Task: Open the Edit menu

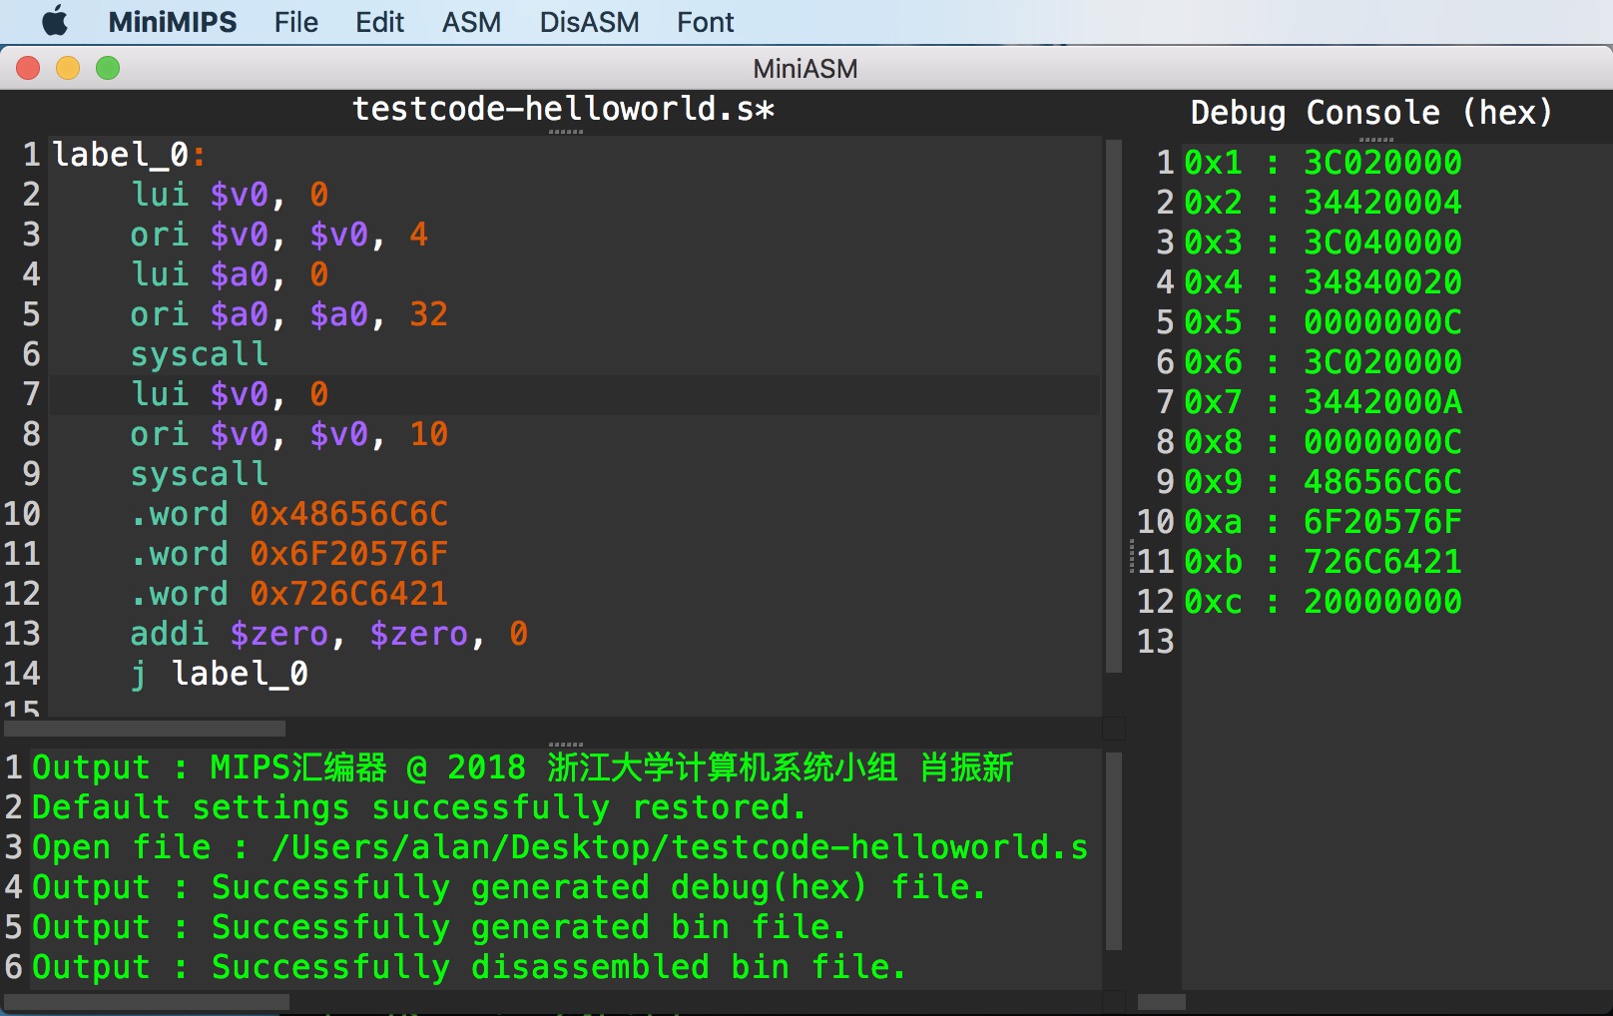Action: 379,22
